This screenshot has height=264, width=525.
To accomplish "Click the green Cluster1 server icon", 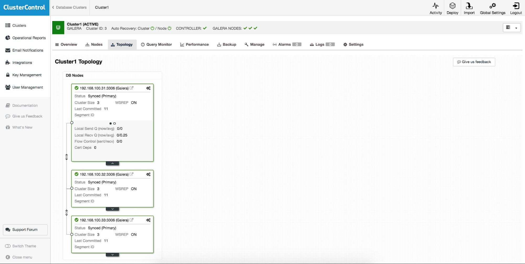I will point(58,28).
